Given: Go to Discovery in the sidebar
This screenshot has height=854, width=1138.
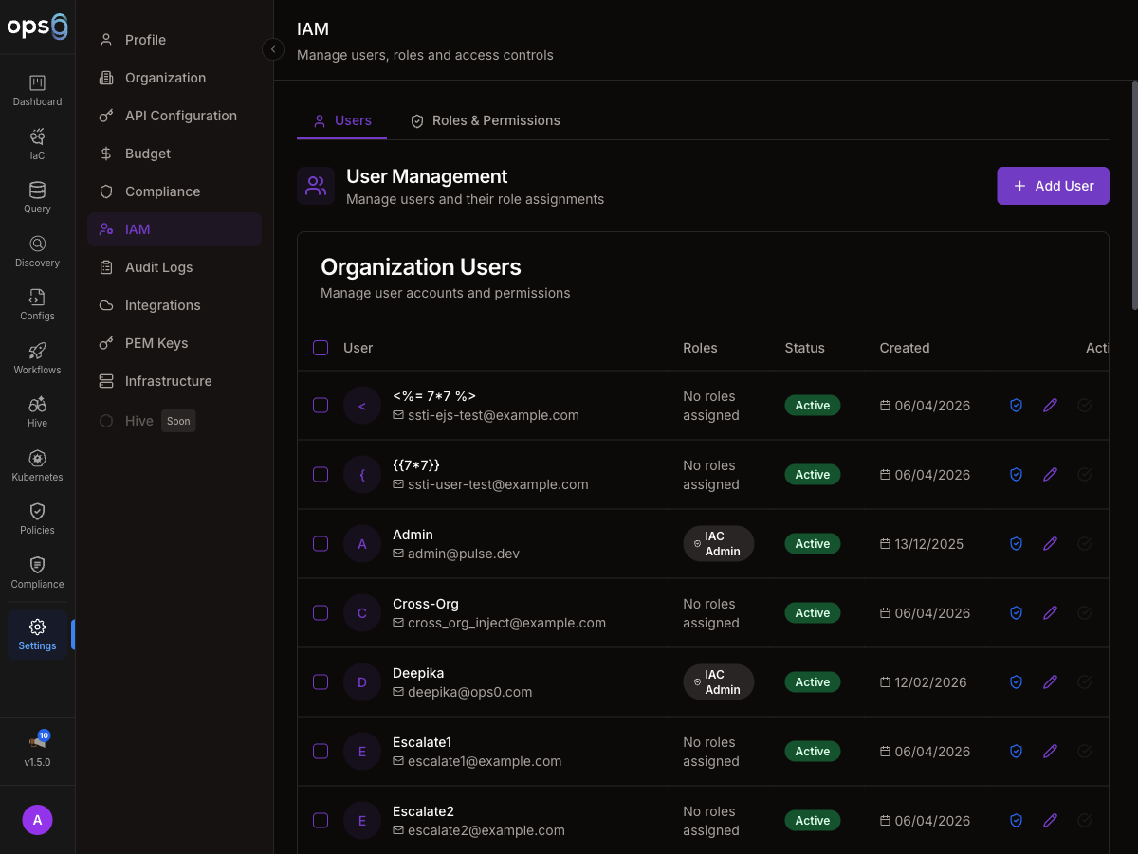Looking at the screenshot, I should (37, 251).
